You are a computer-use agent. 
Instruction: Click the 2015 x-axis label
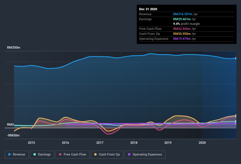click(31, 143)
